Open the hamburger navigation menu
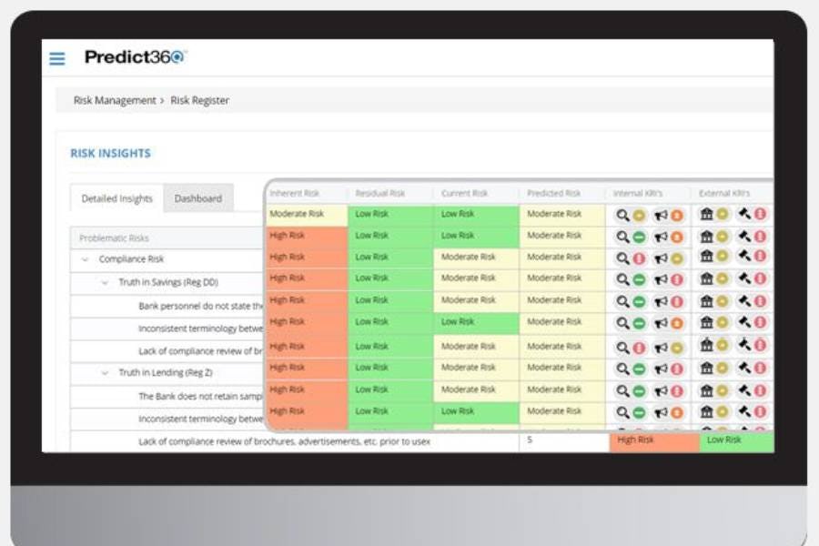 tap(56, 57)
